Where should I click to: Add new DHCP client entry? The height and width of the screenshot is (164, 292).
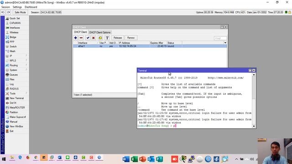76,38
